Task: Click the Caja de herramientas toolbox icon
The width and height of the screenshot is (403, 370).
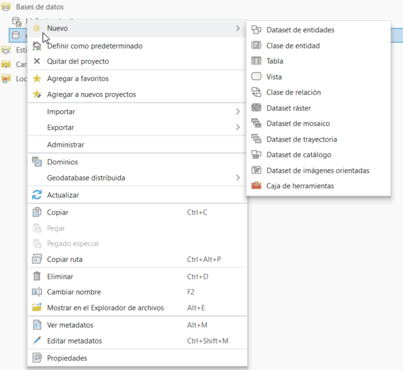Action: point(256,186)
